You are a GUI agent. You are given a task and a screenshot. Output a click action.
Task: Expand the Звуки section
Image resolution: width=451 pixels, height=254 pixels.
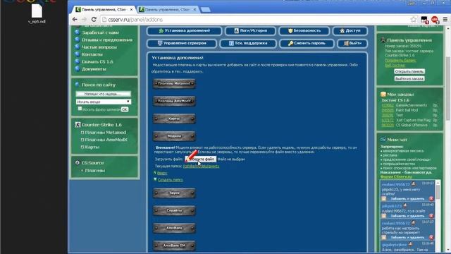174,193
